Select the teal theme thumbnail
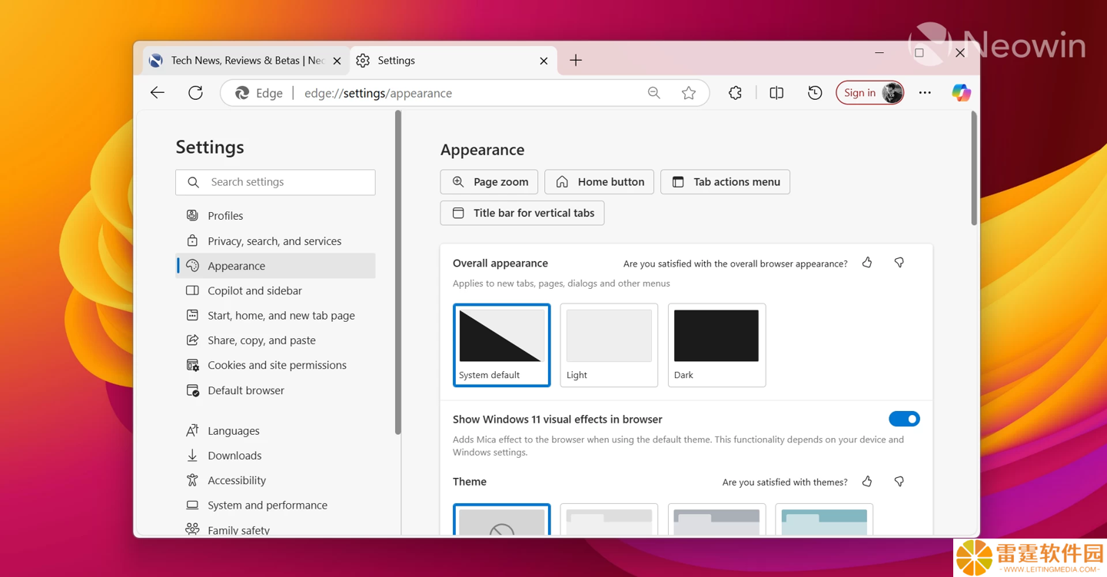1107x577 pixels. click(x=824, y=520)
